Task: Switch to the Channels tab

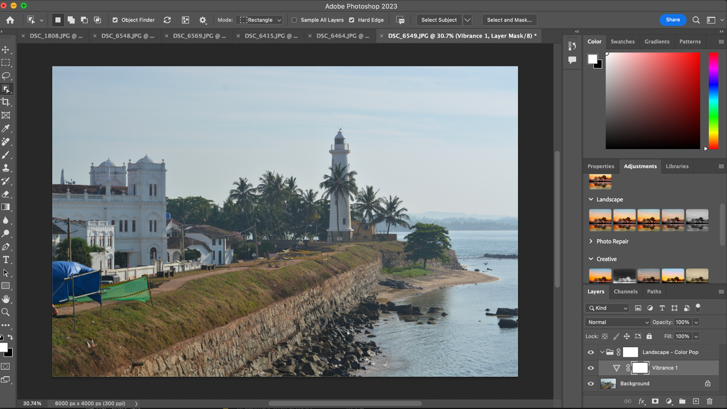Action: [625, 291]
